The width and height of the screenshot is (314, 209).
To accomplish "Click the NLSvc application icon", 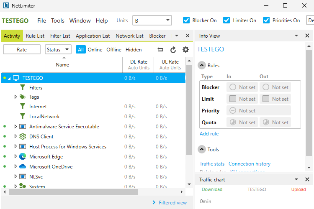I will coord(23,176).
